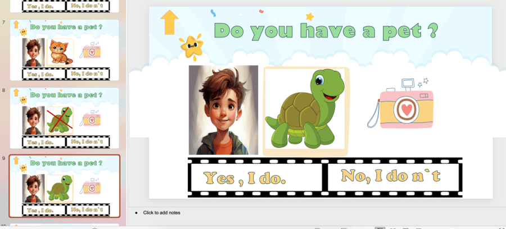
Task: Click the turtle in slide 9 thumbnail
Action: point(60,189)
